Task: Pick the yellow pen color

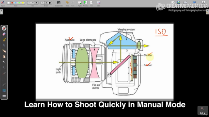Action: tap(23, 3)
